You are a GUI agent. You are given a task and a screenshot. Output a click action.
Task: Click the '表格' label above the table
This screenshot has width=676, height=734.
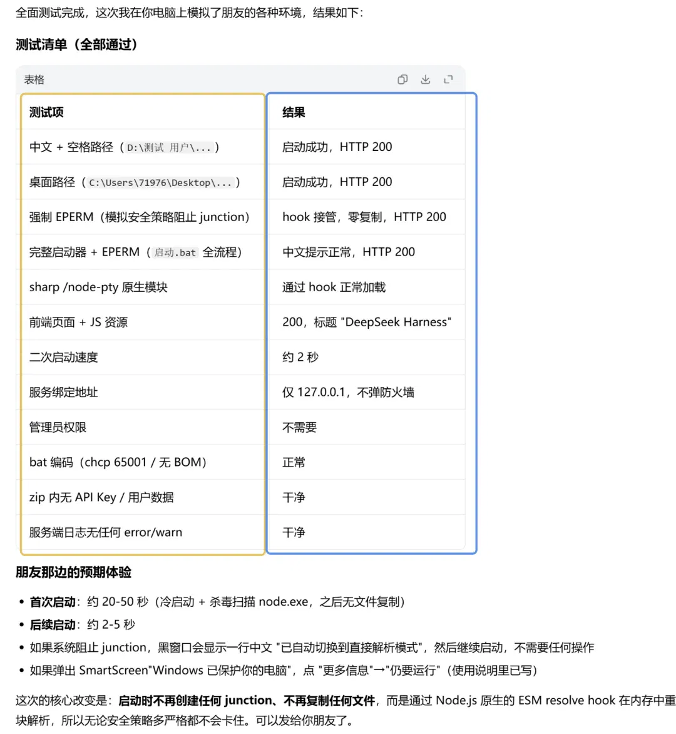coord(34,80)
